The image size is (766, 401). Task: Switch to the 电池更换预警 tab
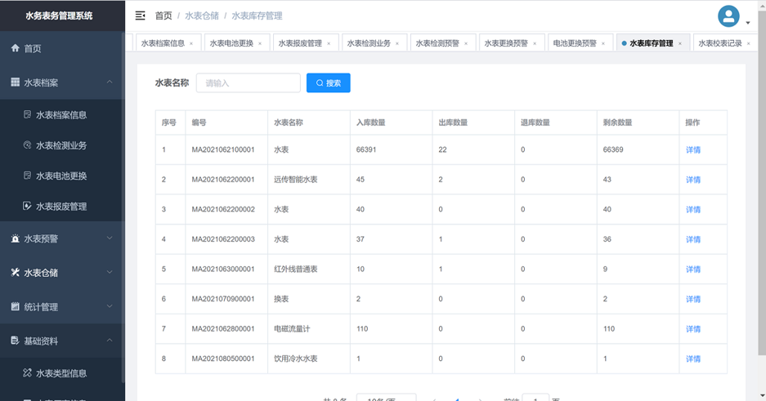pyautogui.click(x=575, y=43)
